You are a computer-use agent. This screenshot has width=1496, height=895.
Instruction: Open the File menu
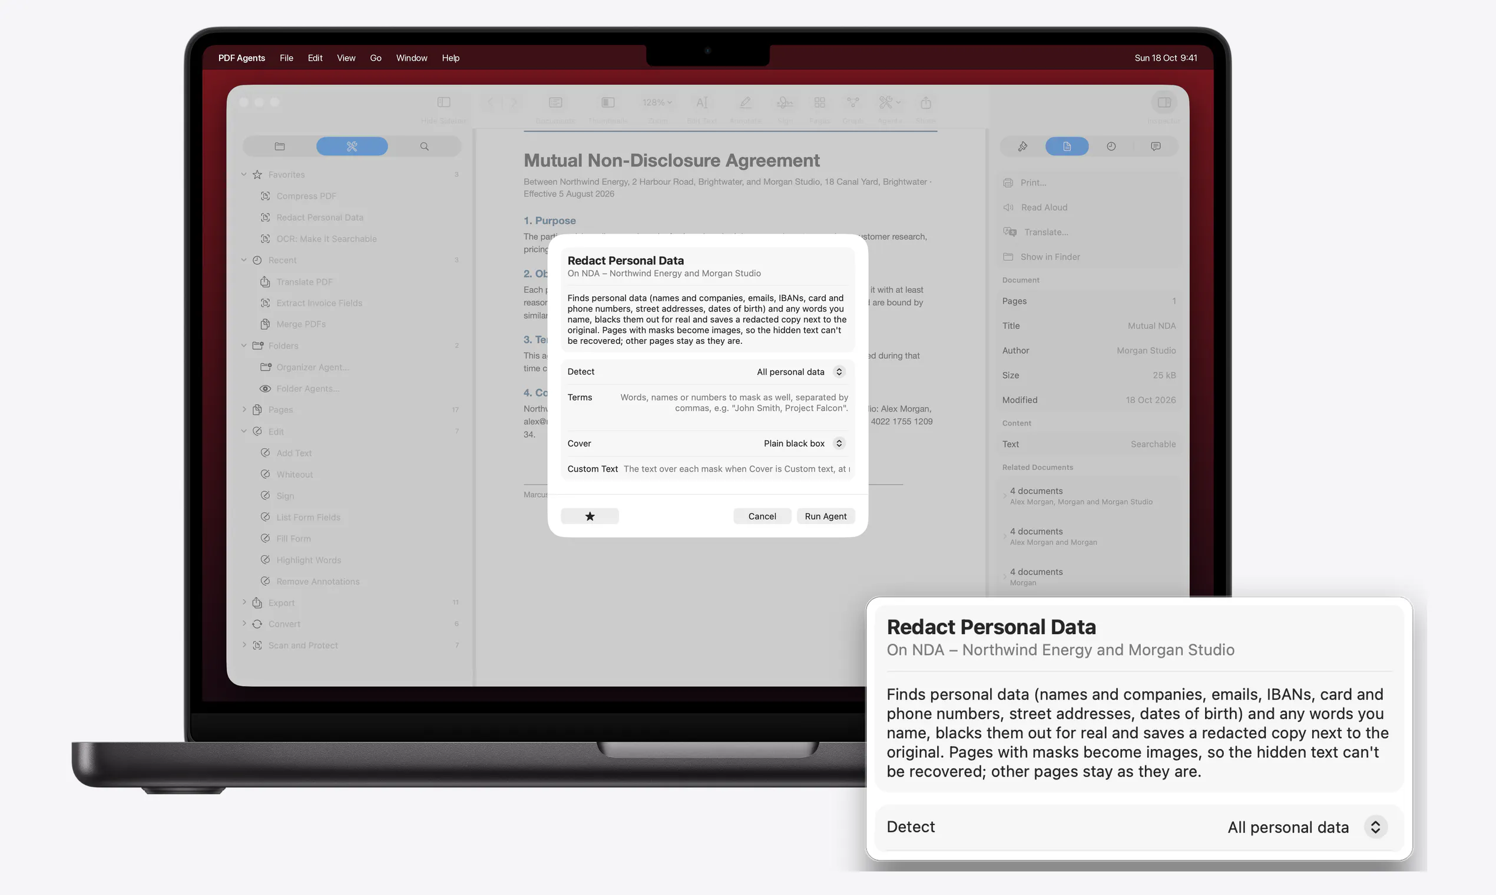286,58
